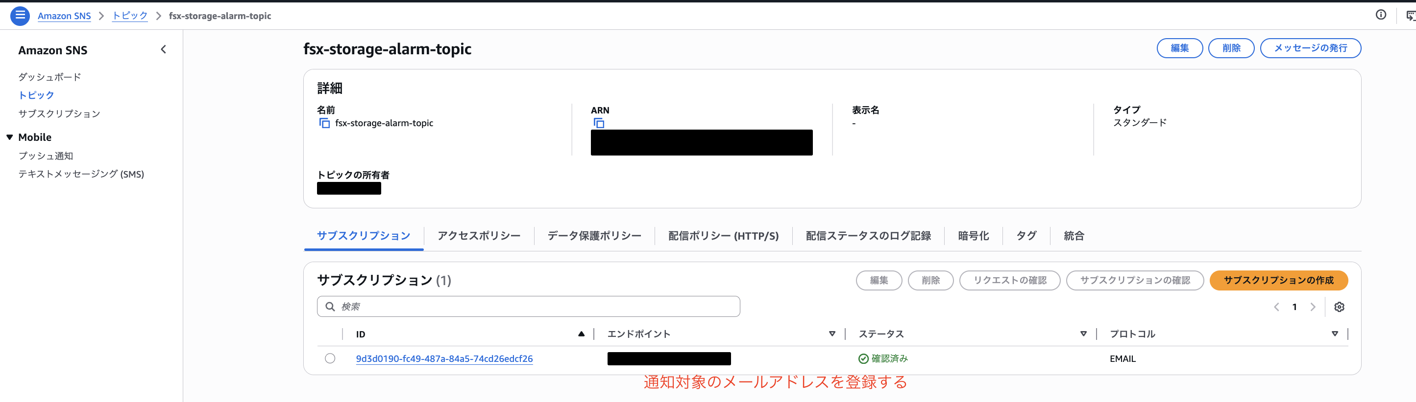Click the subscription 編集 button

tap(879, 280)
